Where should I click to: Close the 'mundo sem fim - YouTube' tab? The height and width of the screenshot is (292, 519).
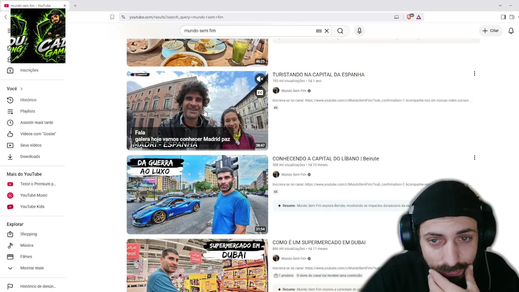pyautogui.click(x=64, y=6)
